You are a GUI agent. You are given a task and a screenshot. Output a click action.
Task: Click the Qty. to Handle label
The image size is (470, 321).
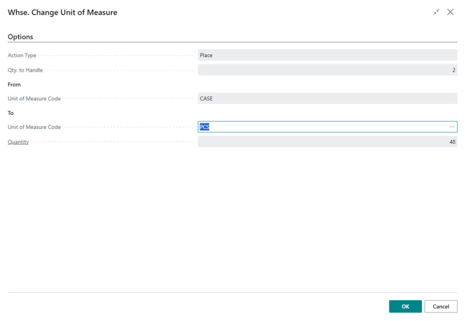click(25, 70)
